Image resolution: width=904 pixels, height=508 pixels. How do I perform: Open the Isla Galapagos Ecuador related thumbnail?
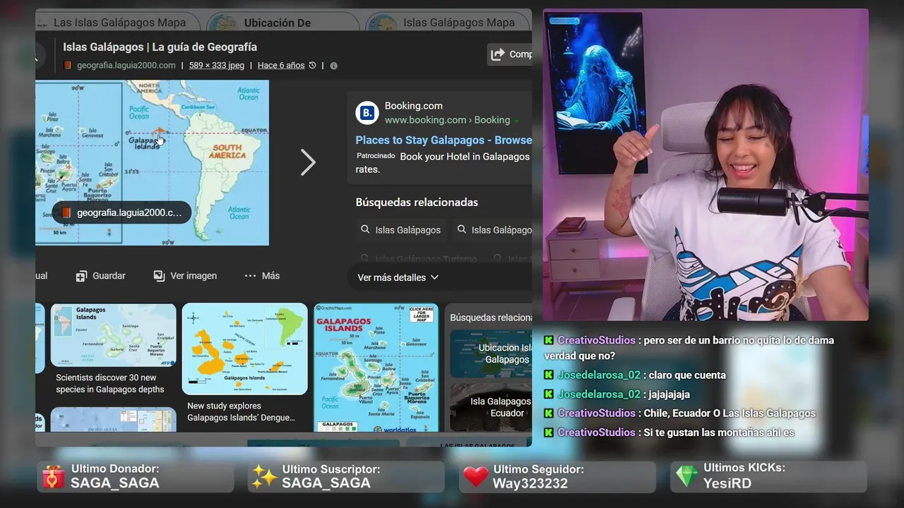[491, 407]
